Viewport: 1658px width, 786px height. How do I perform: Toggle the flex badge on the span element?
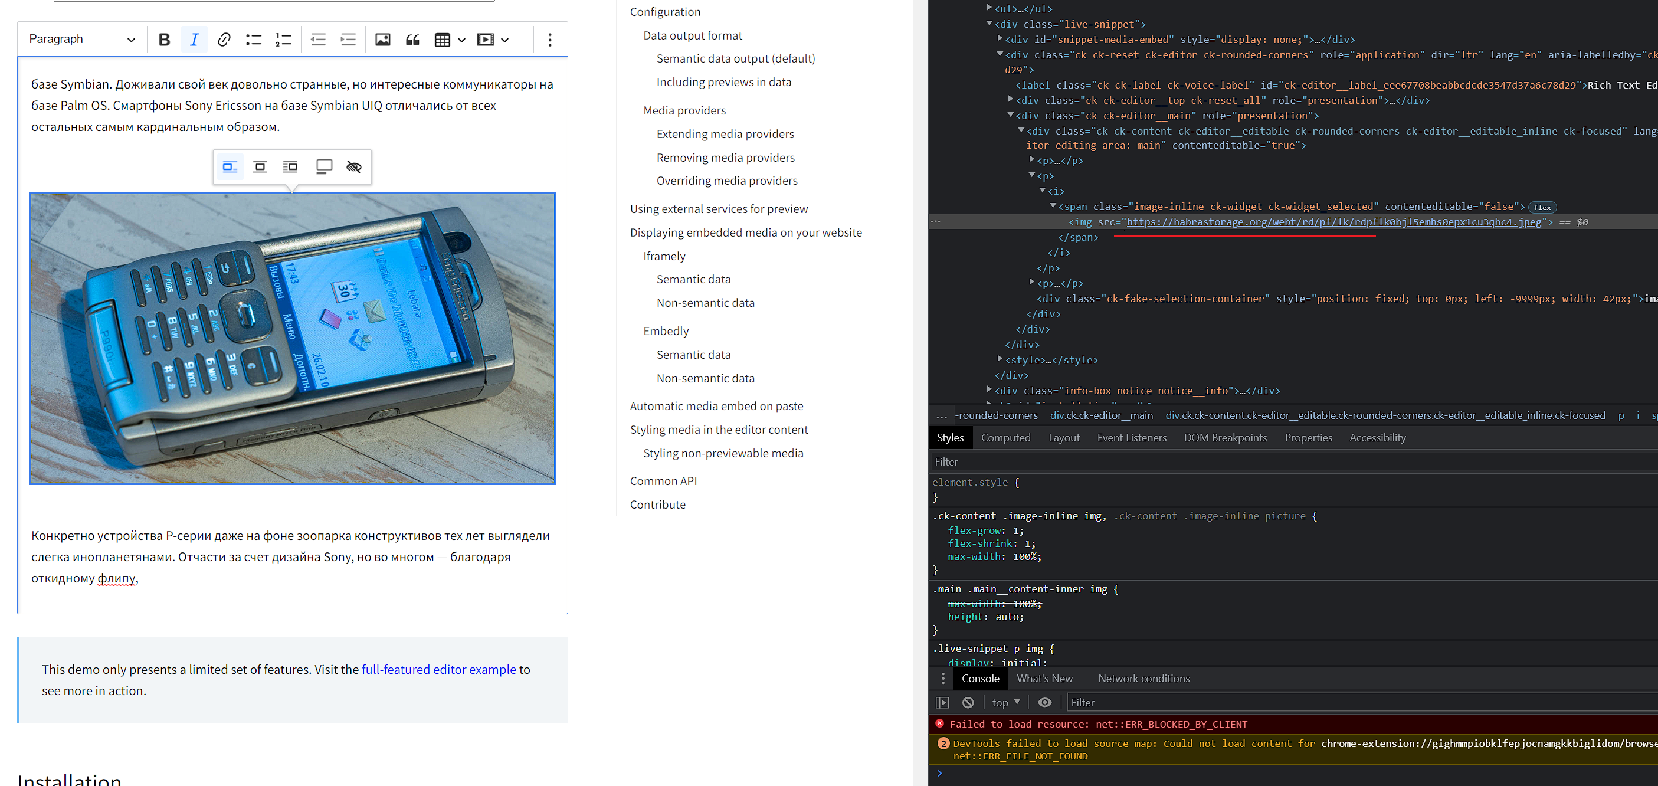[x=1542, y=207]
